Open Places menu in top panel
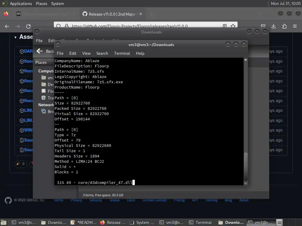 click(41, 4)
